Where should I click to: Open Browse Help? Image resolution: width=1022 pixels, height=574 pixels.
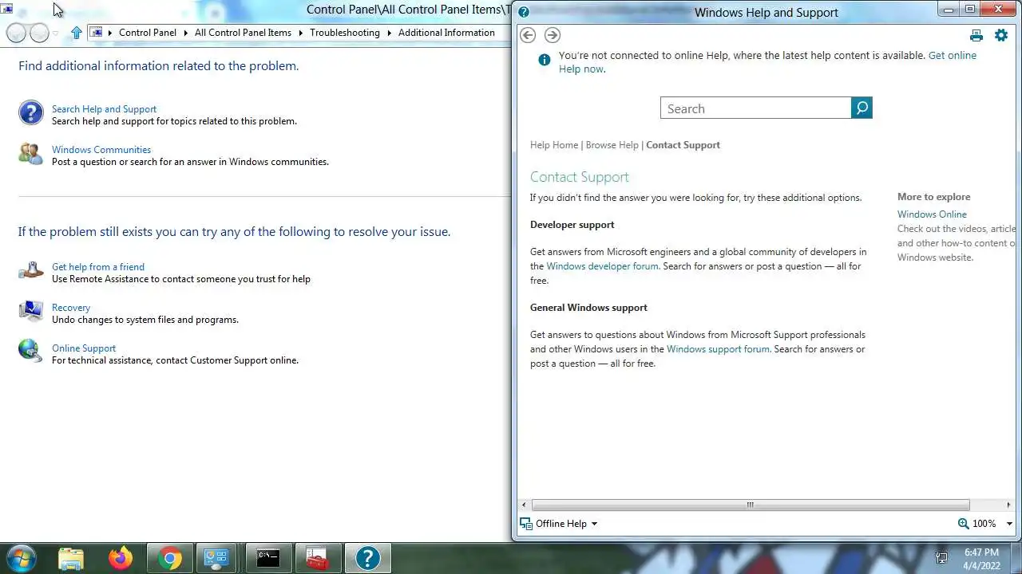[x=612, y=145]
